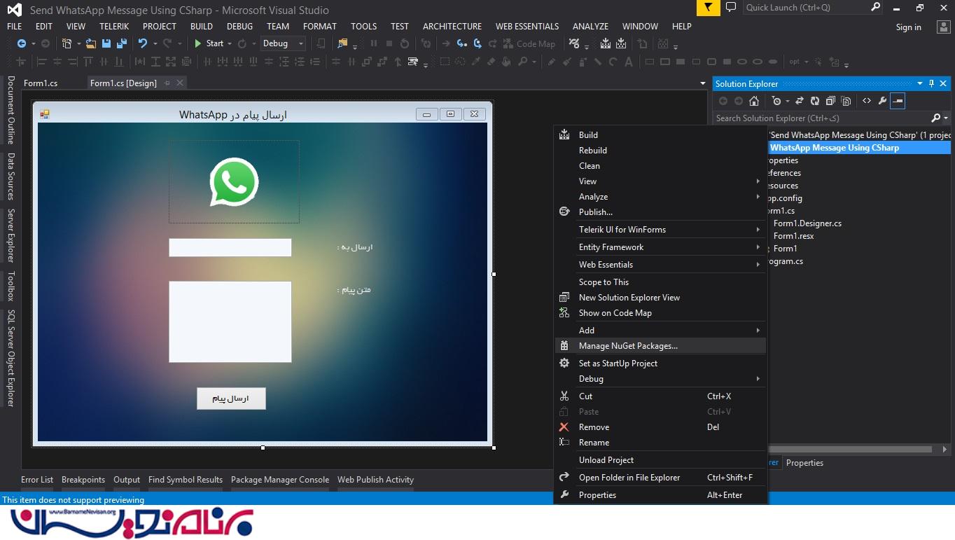This screenshot has width=955, height=540.
Task: Click the Home icon in Solution Explorer
Action: pos(753,101)
